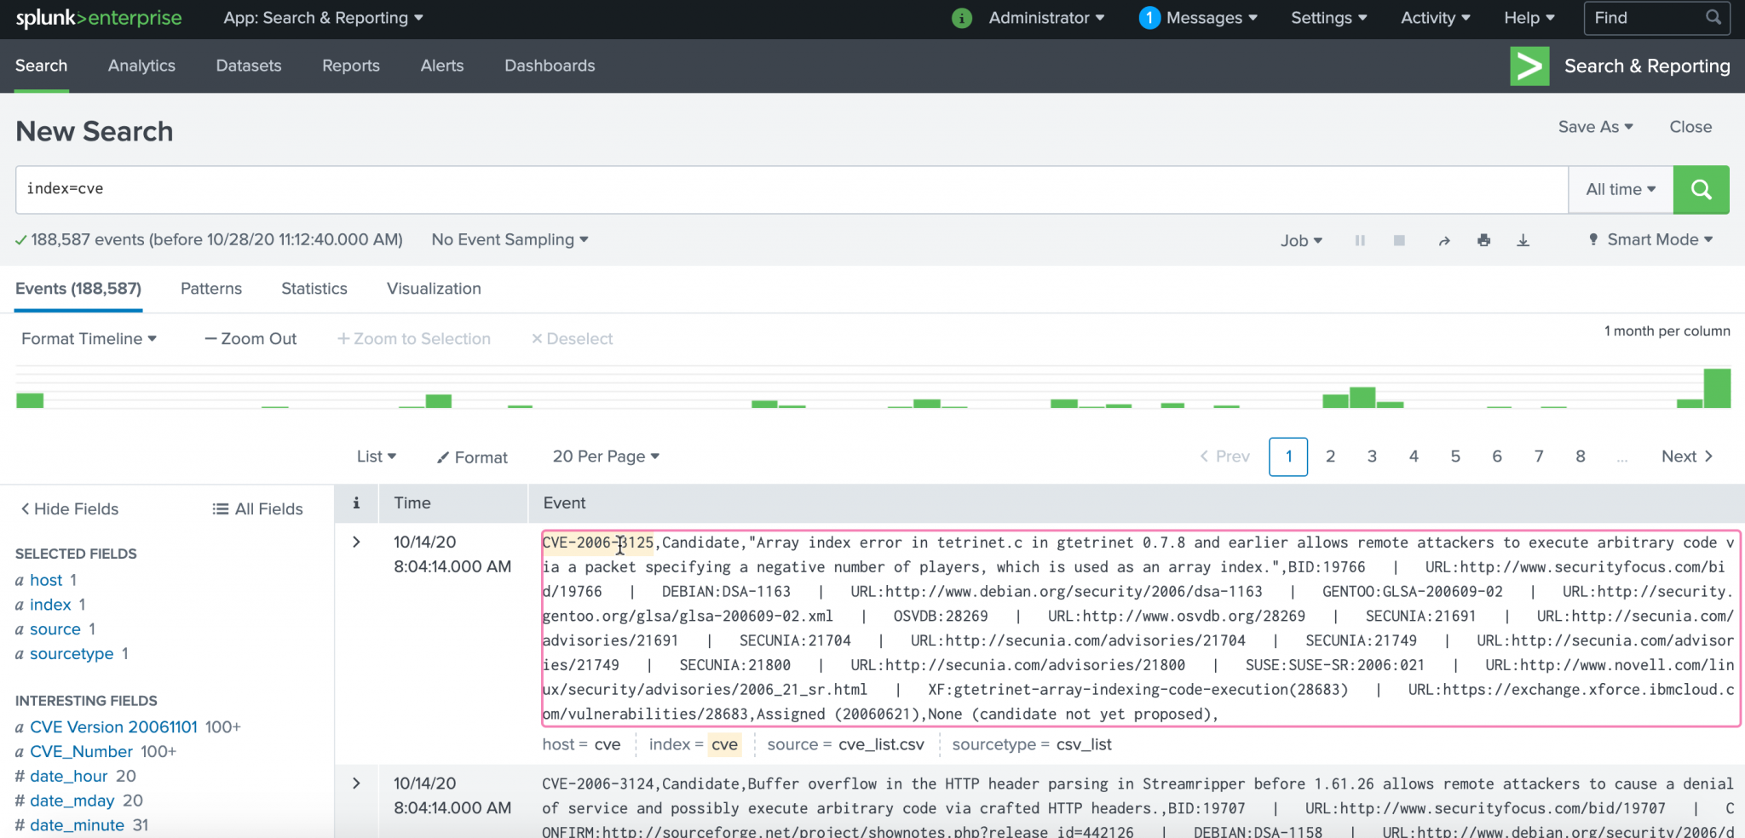Open the Settings menu

pos(1327,17)
